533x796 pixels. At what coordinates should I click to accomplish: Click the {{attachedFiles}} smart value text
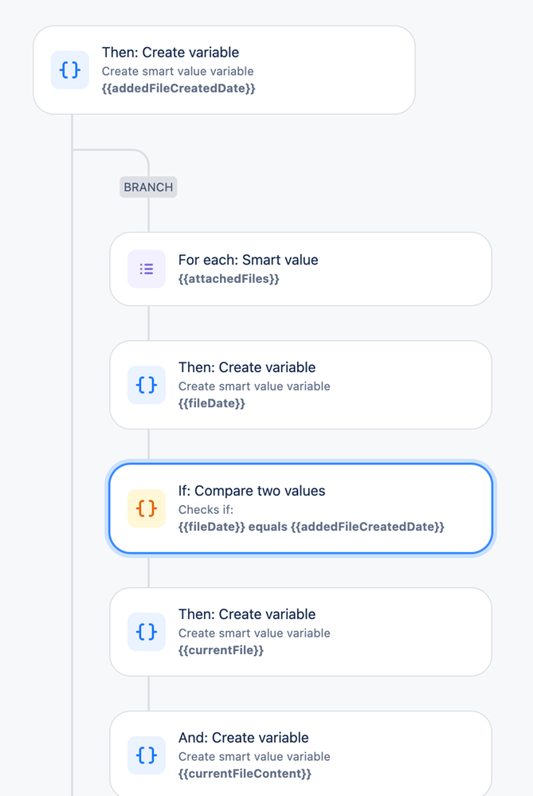click(x=229, y=279)
